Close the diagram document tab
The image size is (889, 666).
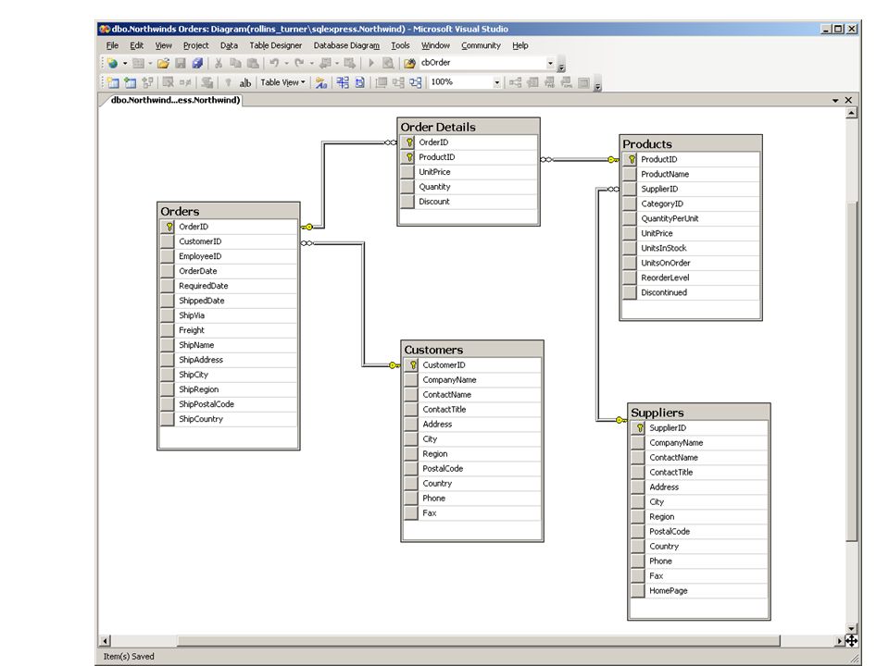(848, 100)
